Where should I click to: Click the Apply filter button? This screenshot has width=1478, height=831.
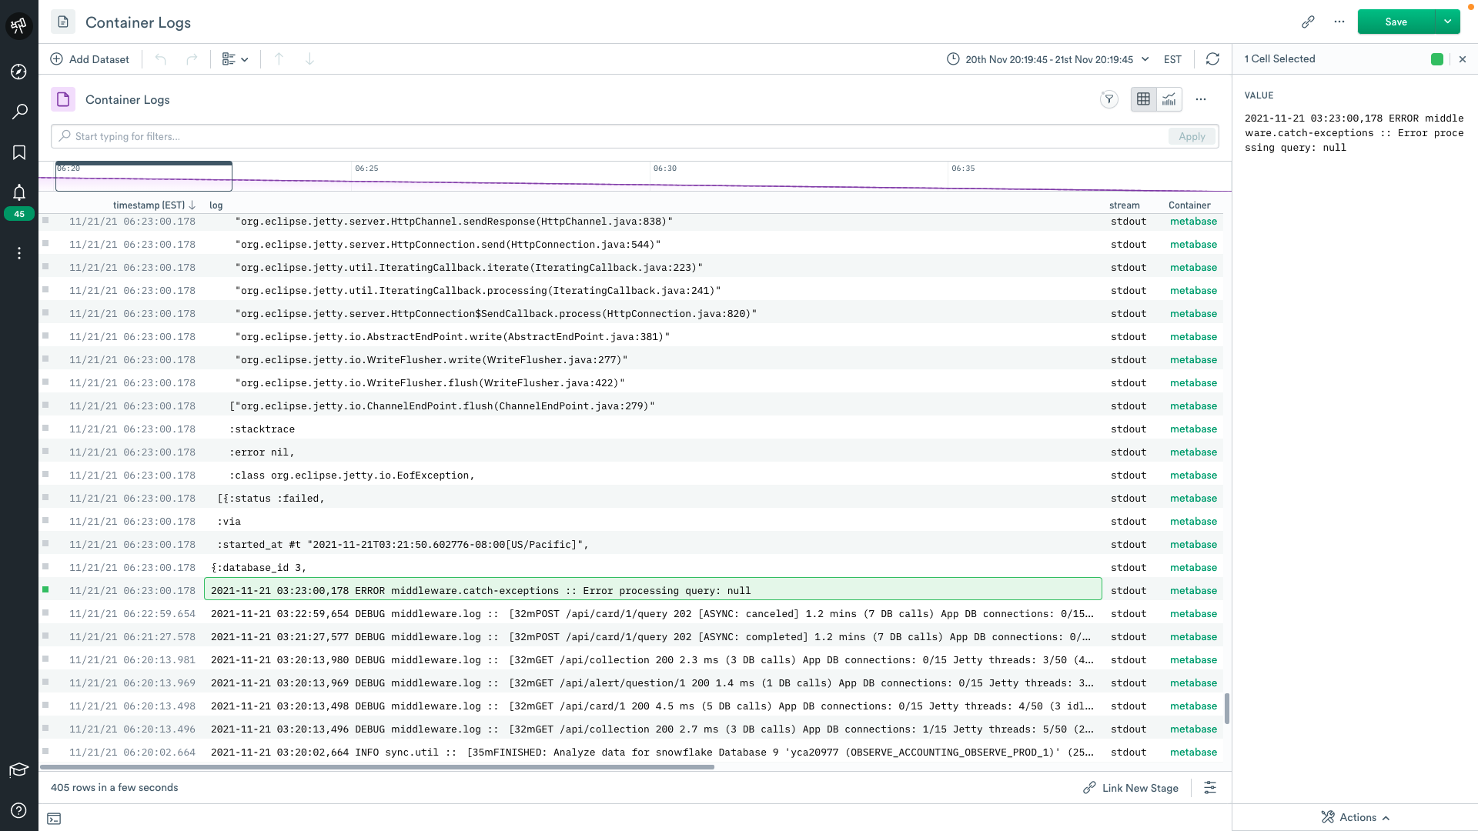click(1192, 136)
